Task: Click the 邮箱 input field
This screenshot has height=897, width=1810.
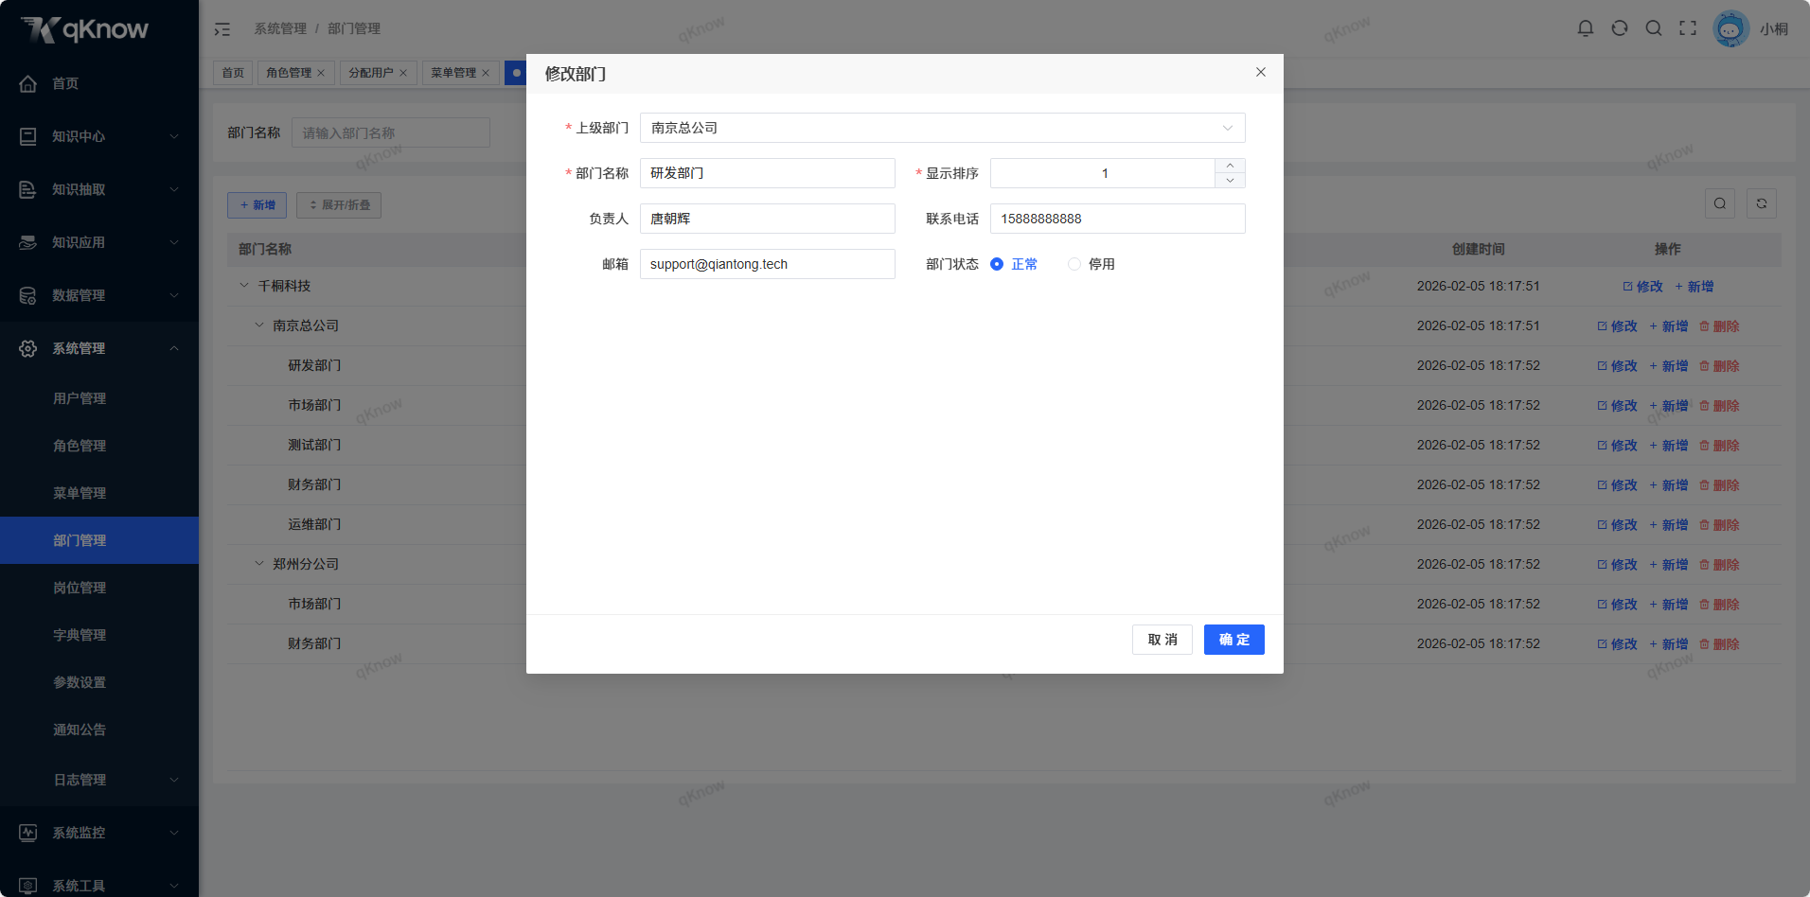Action: pyautogui.click(x=768, y=264)
